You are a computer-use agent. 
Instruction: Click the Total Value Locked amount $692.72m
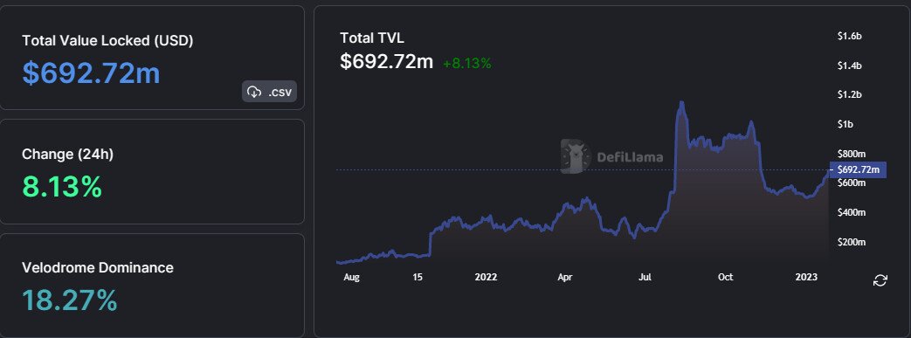(91, 73)
